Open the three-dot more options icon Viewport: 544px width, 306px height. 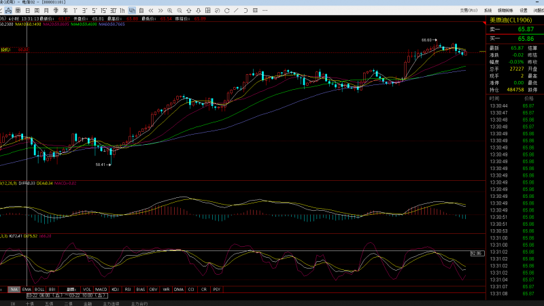(265, 10)
